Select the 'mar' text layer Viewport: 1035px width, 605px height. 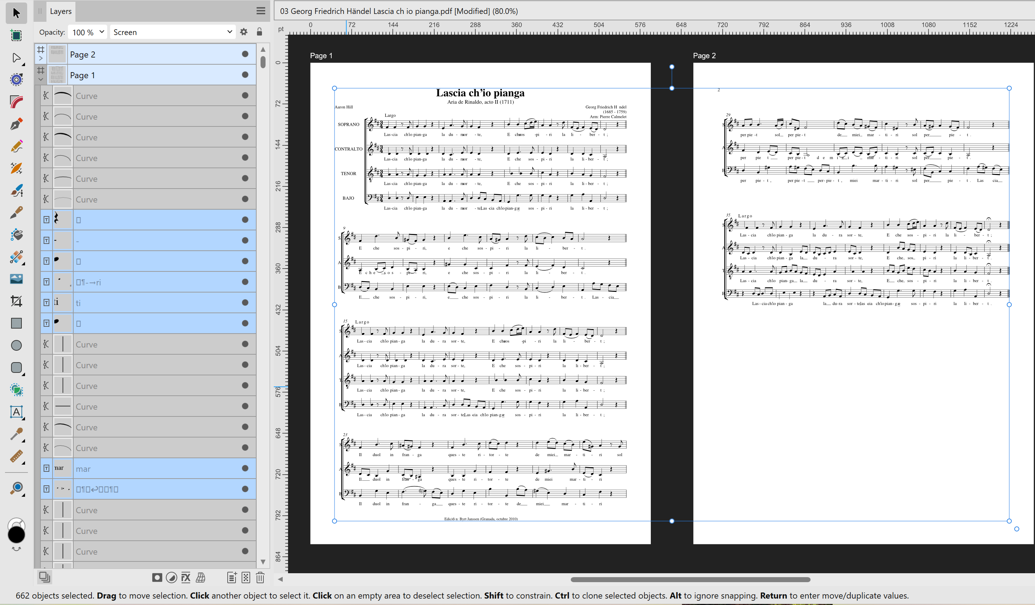click(148, 468)
